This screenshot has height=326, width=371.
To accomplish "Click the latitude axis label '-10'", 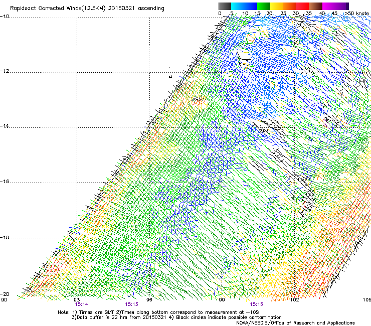I will [x=5, y=17].
